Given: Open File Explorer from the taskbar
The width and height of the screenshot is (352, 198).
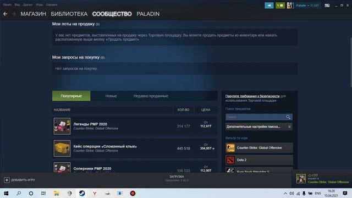Looking at the screenshot, I should pyautogui.click(x=56, y=193).
